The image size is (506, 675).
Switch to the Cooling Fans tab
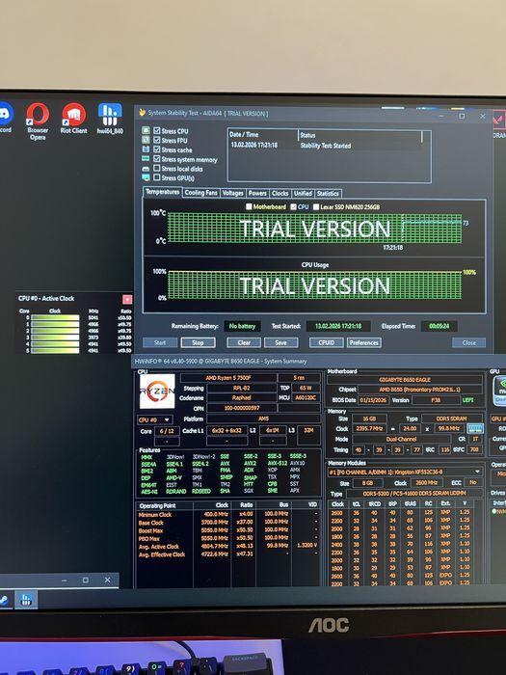[200, 193]
